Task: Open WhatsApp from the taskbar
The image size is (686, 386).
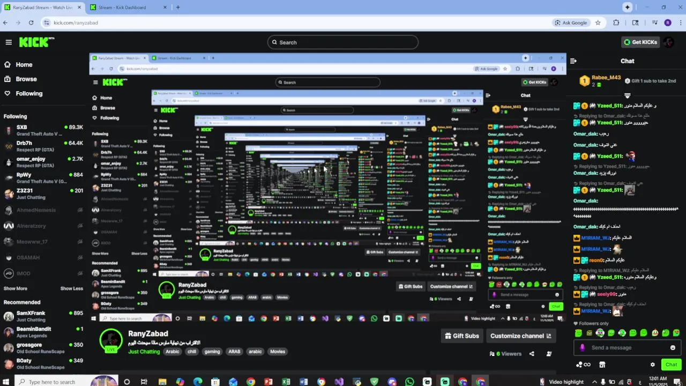Action: click(409, 382)
